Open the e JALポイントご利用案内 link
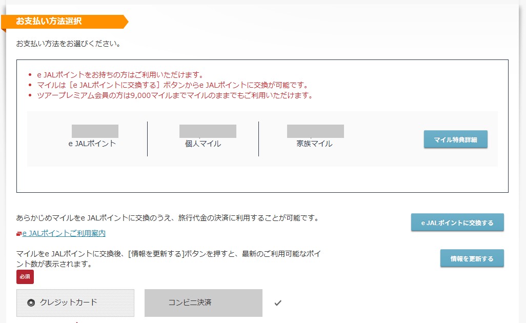Viewport: 526px width, 323px height. tap(64, 233)
